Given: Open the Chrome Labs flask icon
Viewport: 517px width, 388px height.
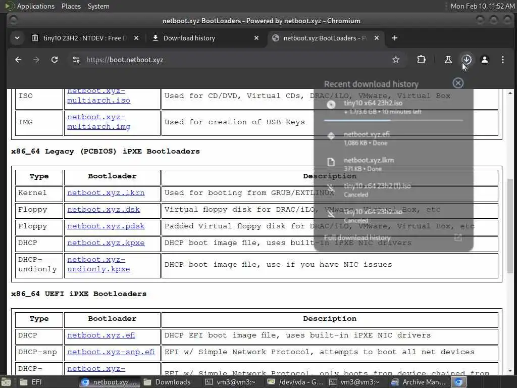Looking at the screenshot, I should 448,60.
